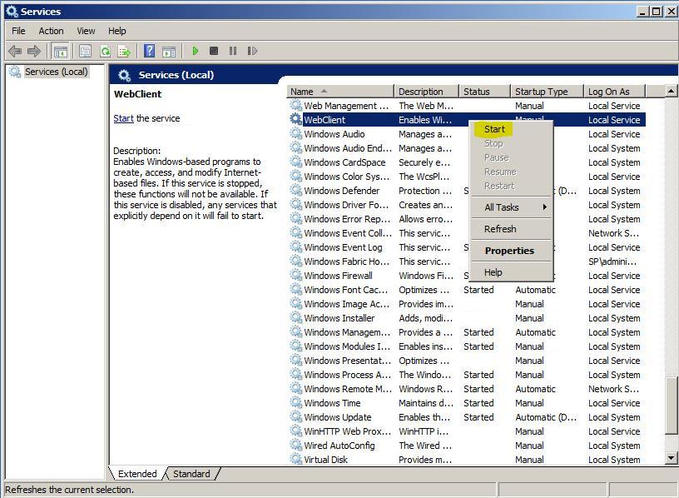Screen dimensions: 679x498
Task: Click gear icon beside Windows CardSpace
Action: (x=296, y=162)
